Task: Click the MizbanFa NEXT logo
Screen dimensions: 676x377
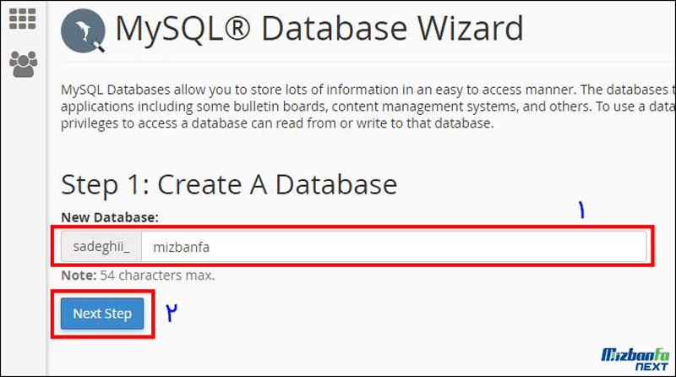Action: click(x=635, y=359)
